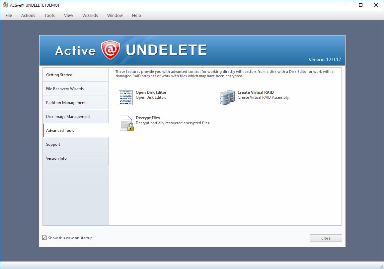This screenshot has height=269, width=384.
Task: Click the Close button
Action: [326, 238]
